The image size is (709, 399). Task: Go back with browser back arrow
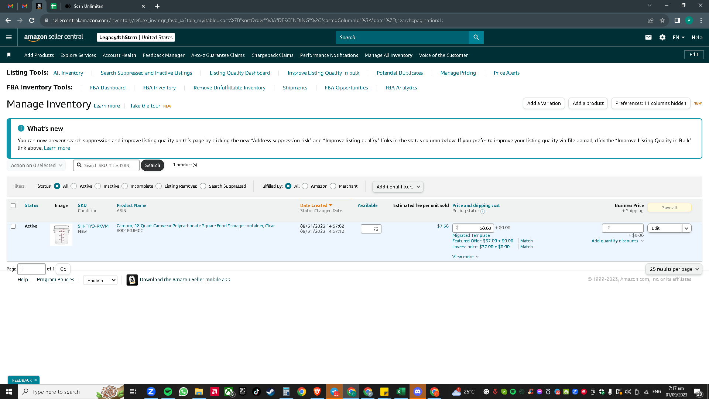8,20
